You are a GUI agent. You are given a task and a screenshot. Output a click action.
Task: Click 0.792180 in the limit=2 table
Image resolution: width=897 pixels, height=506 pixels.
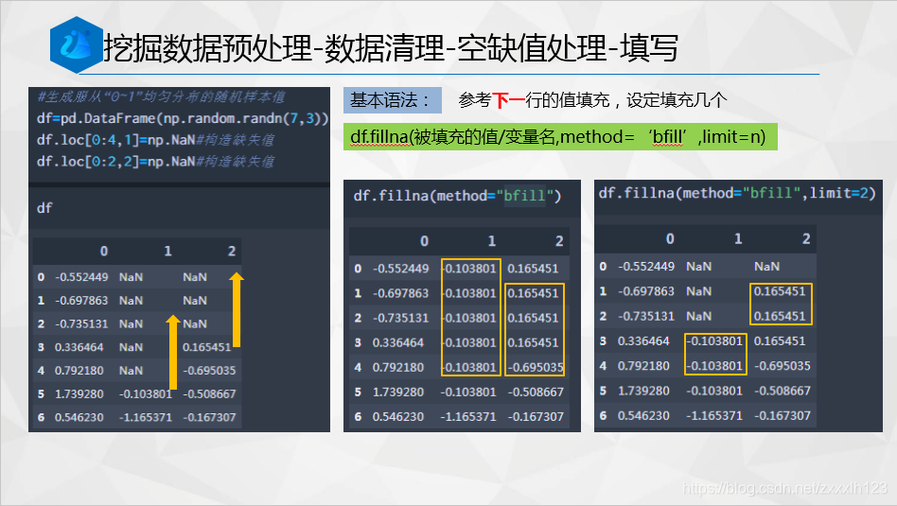(643, 366)
